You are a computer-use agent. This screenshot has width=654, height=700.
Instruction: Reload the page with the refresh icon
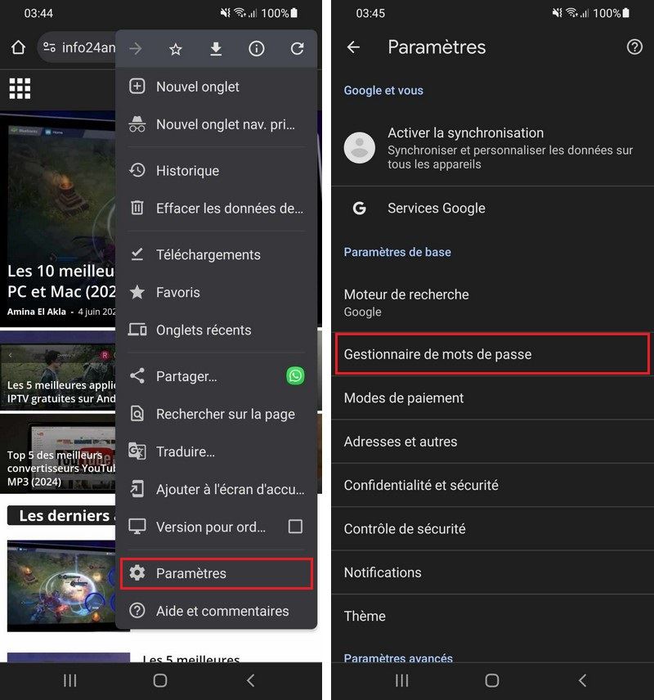[297, 48]
